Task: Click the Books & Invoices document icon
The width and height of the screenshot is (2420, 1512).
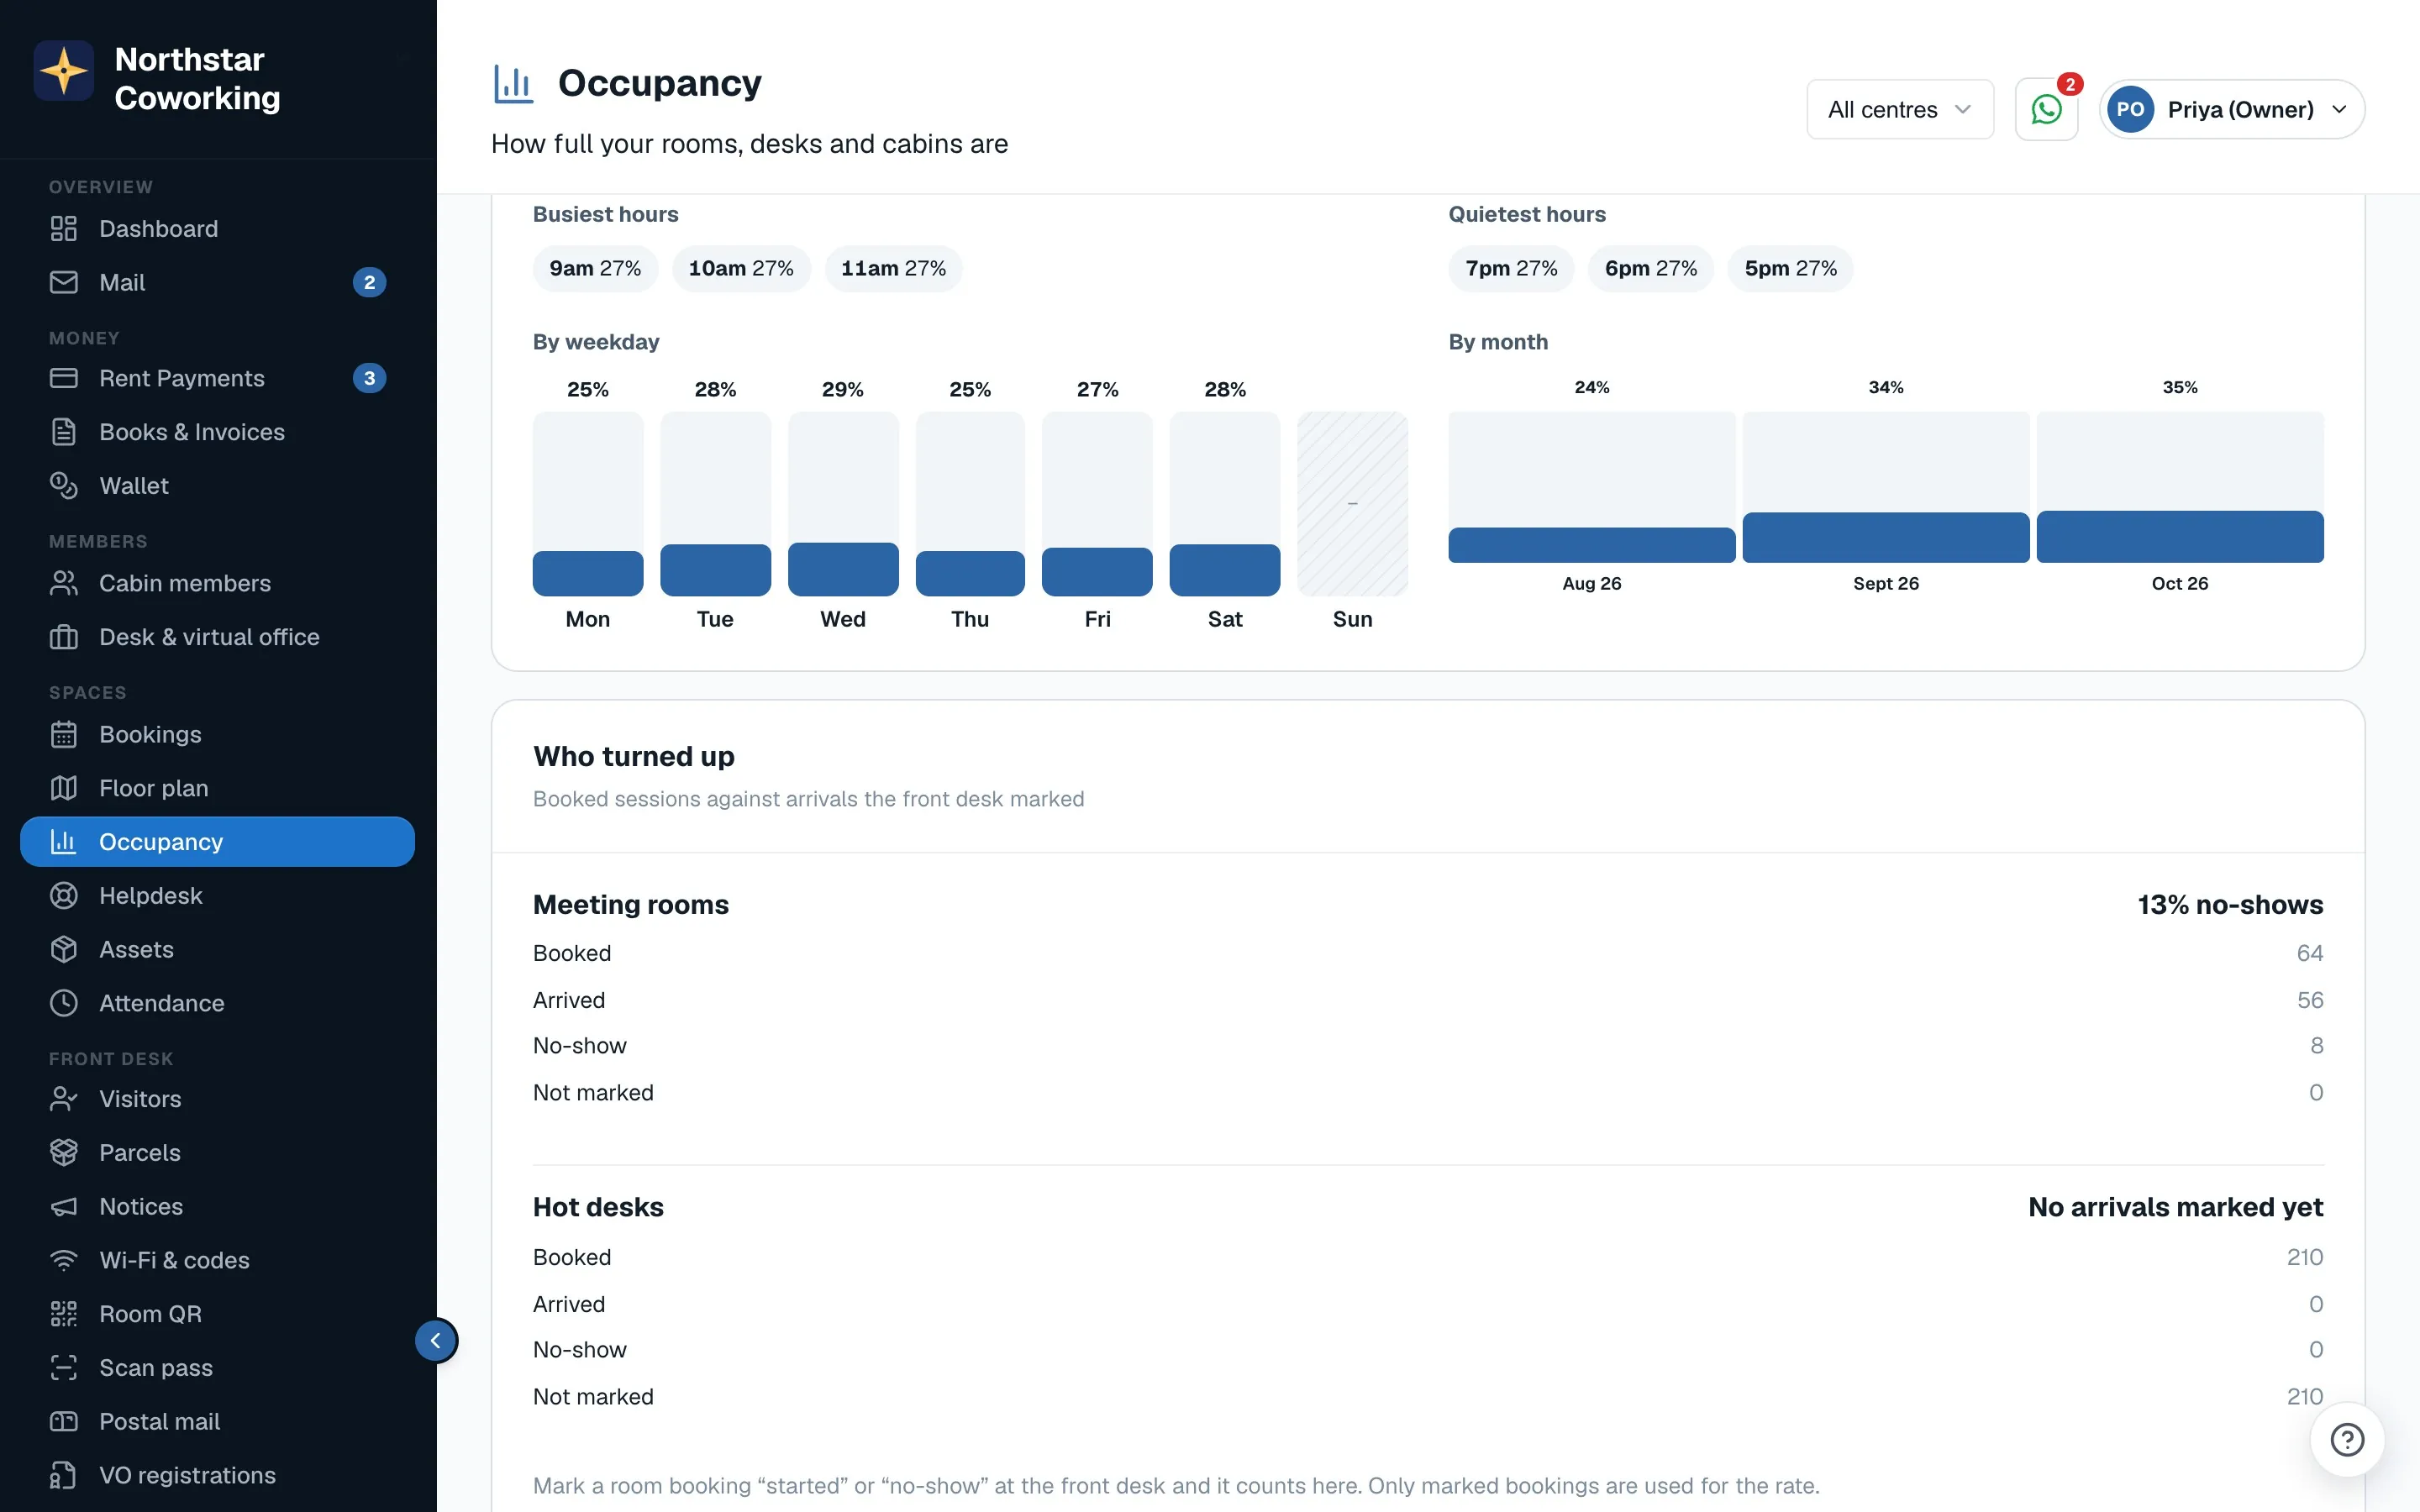Action: pos(64,432)
